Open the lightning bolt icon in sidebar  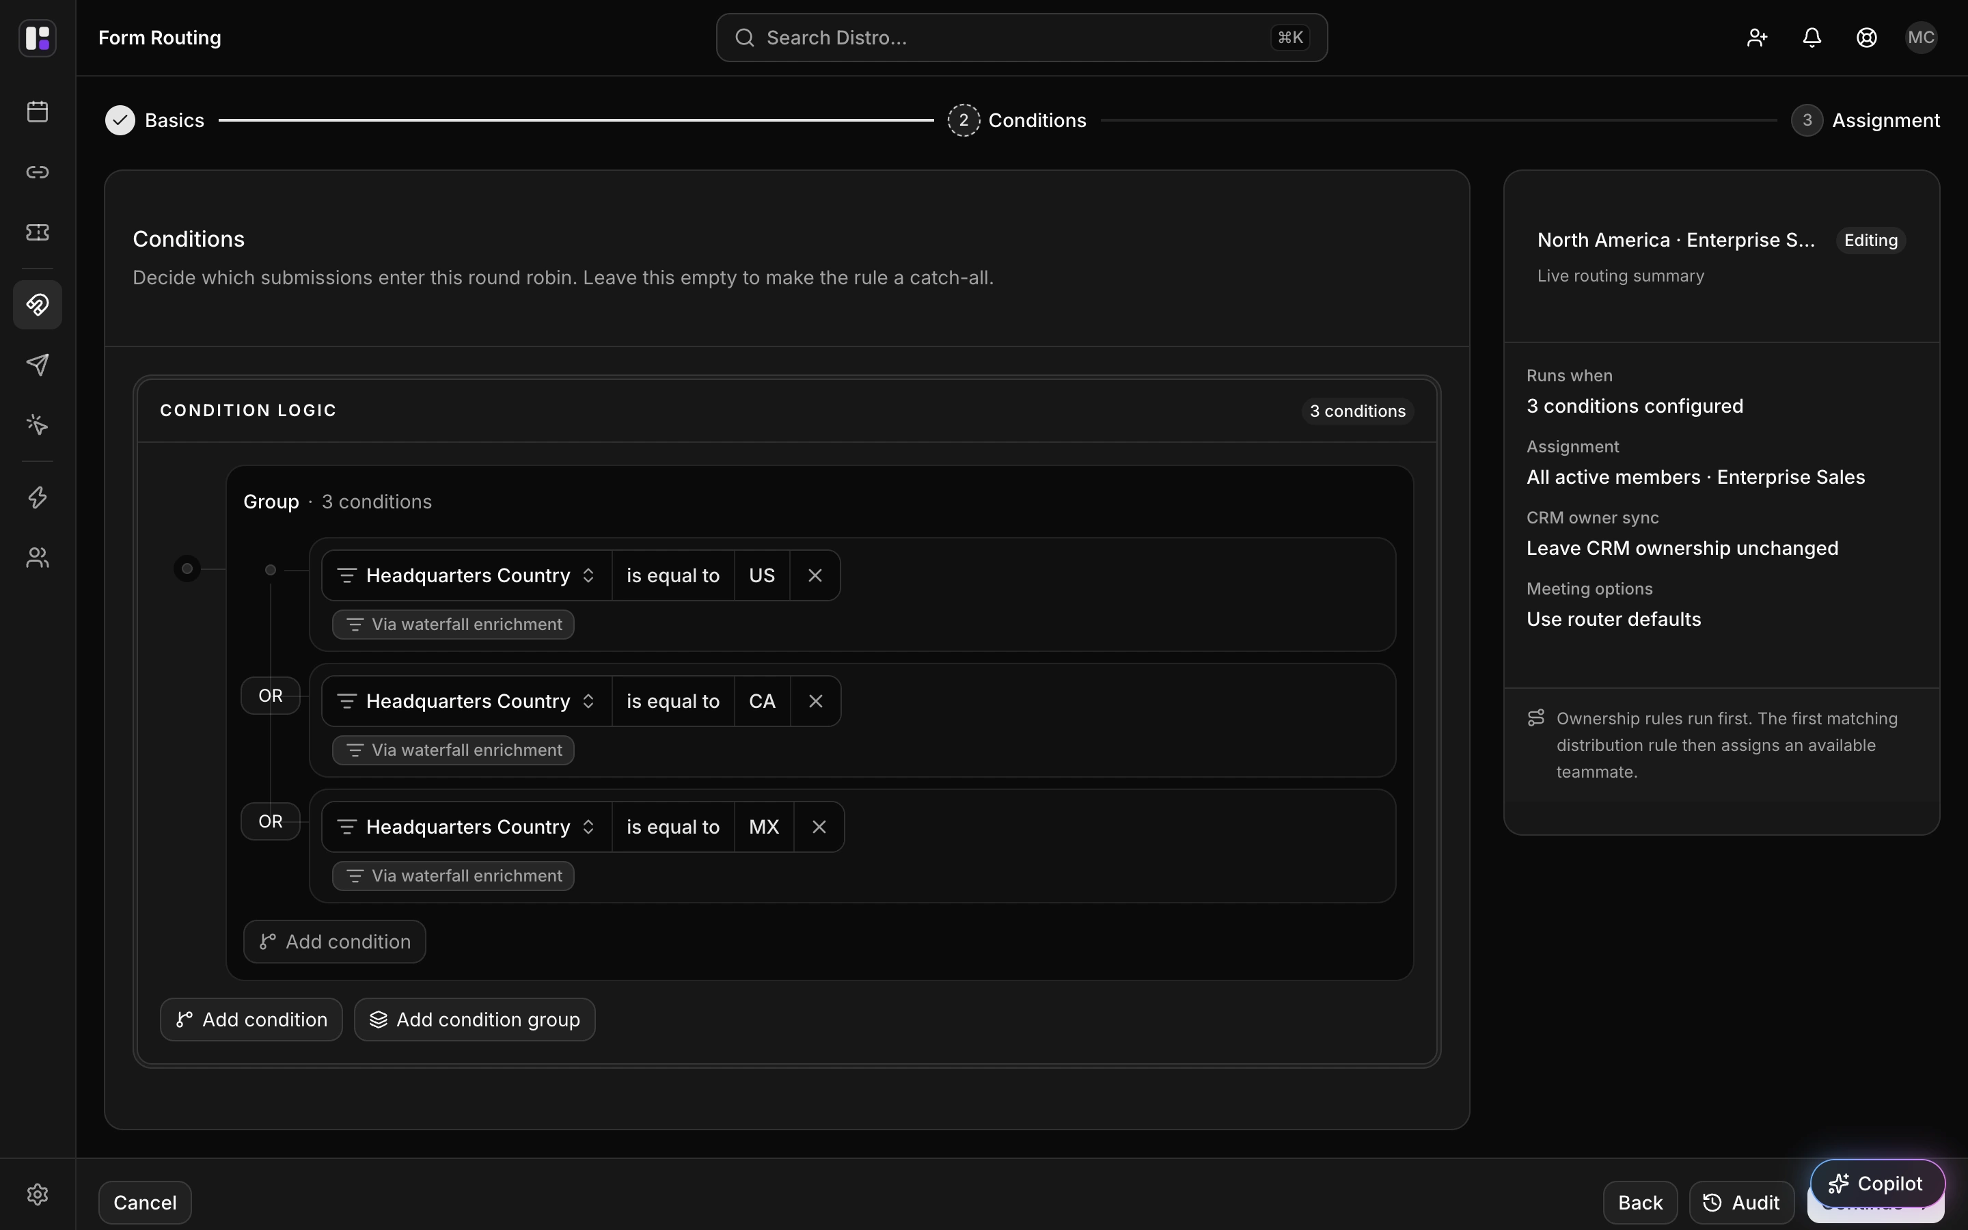click(x=38, y=497)
